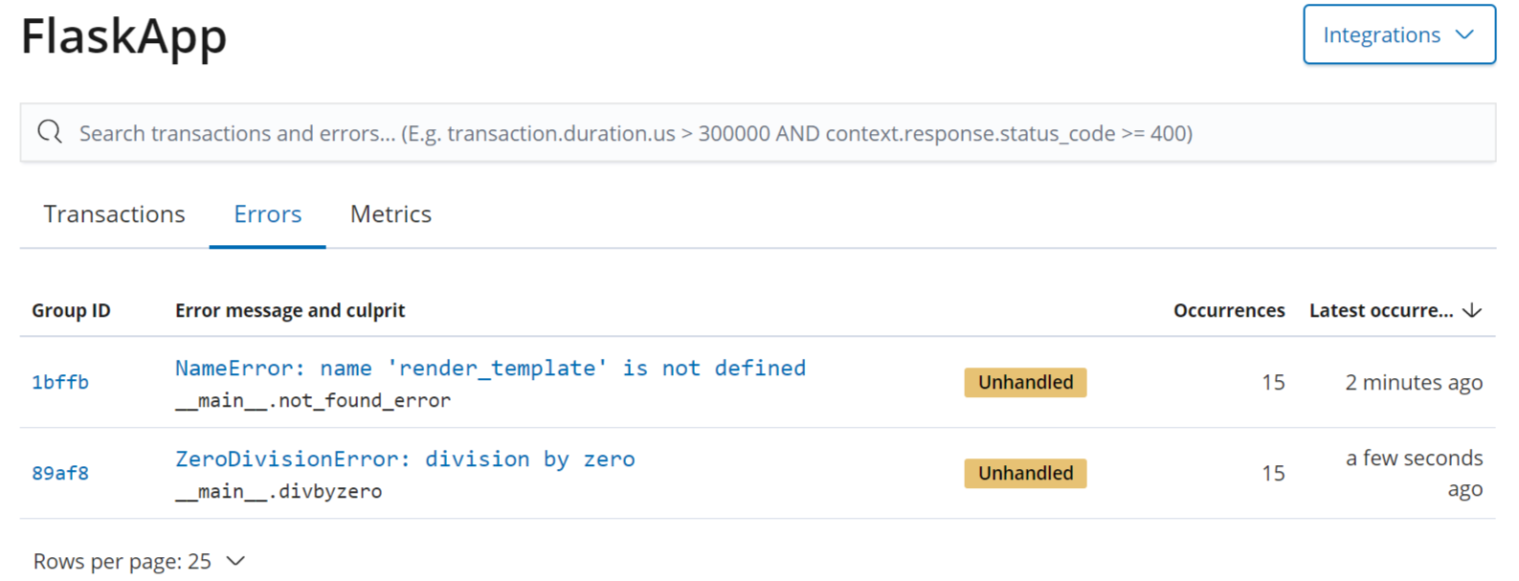Select the Errors tab
1519x581 pixels.
267,213
